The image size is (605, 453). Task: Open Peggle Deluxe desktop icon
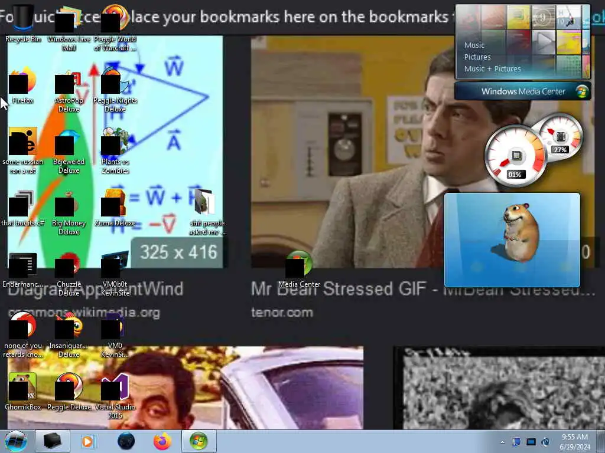[x=69, y=392]
